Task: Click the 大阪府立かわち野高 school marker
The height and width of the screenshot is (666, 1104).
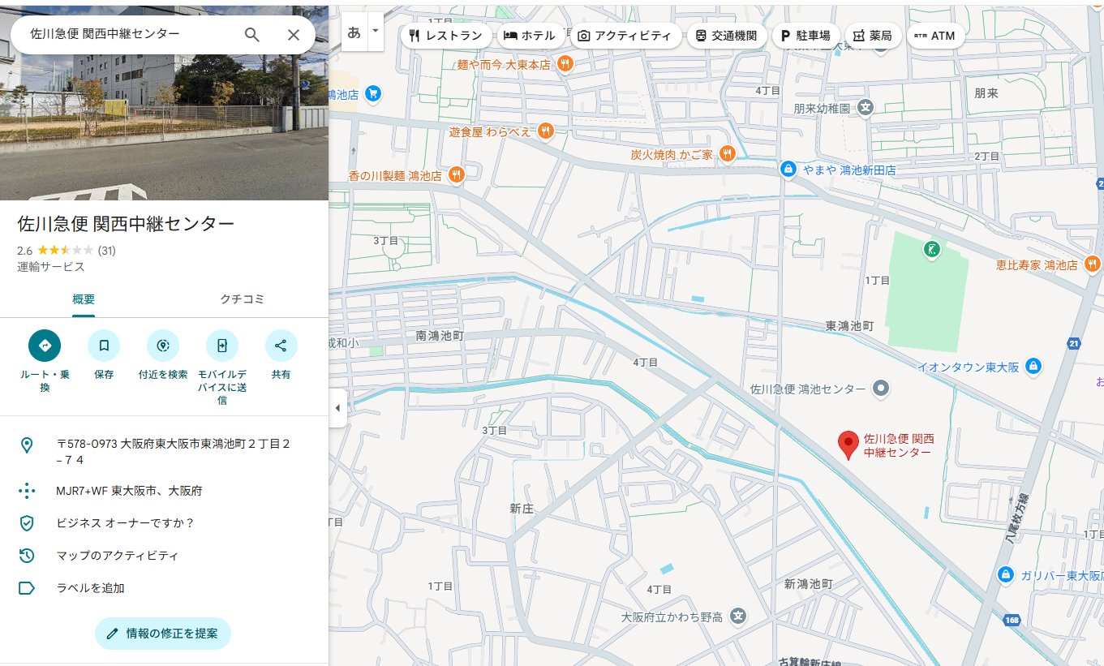Action: coord(737,617)
